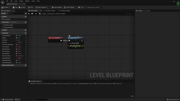Open the Window menu
The height and width of the screenshot is (101, 180).
(27, 1)
